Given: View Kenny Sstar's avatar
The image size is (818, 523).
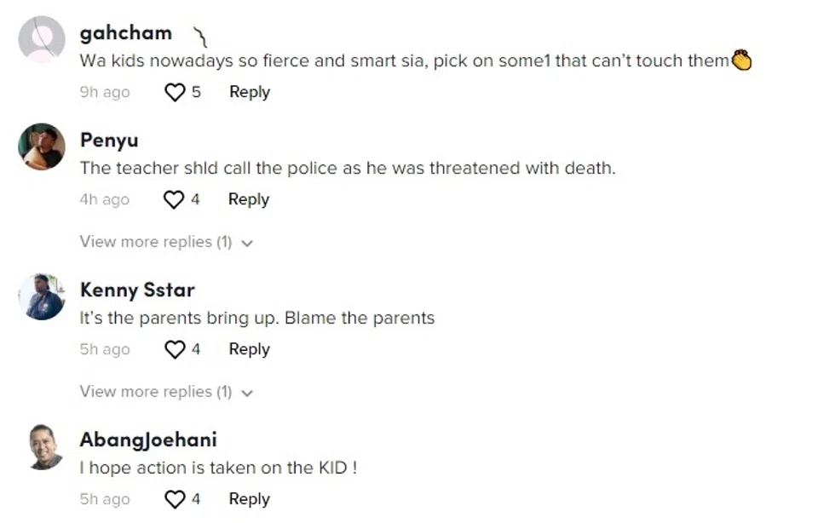Looking at the screenshot, I should tap(42, 296).
